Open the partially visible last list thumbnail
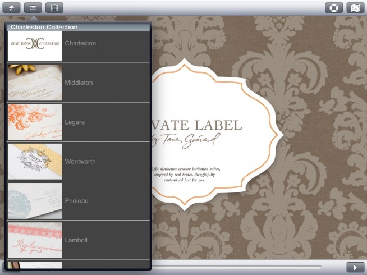This screenshot has height=275, width=367. (35, 265)
